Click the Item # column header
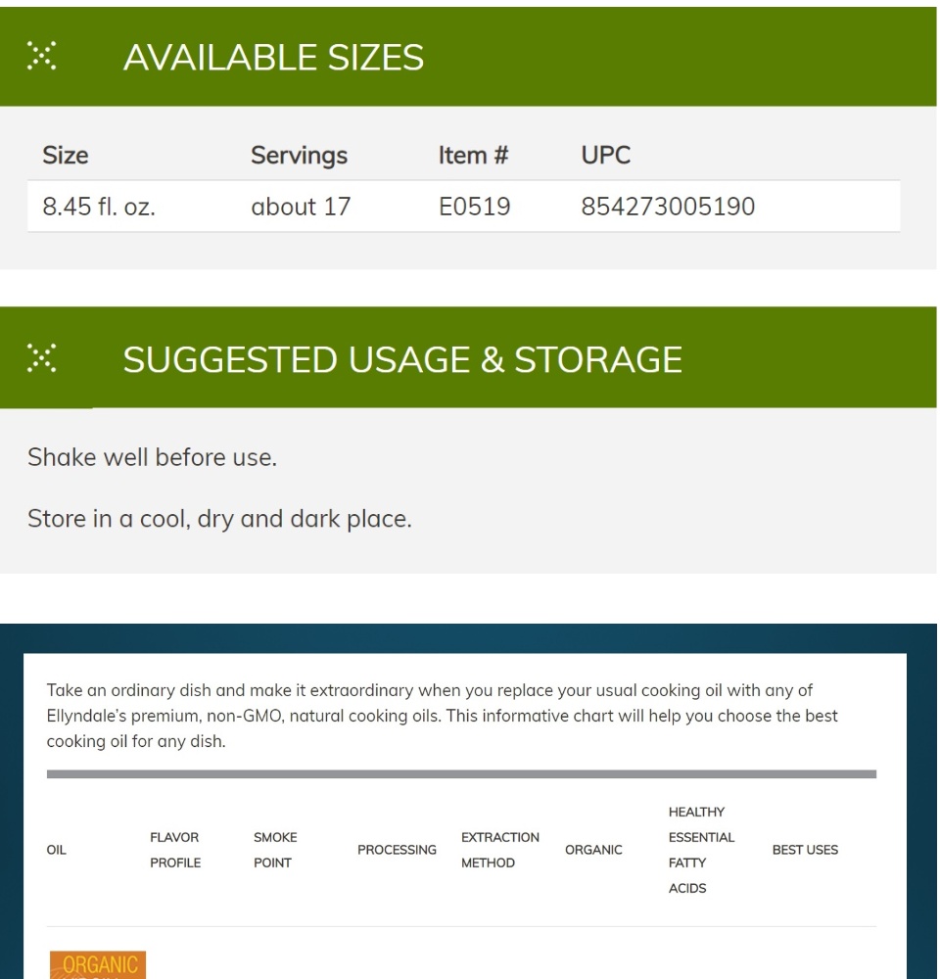Image resolution: width=940 pixels, height=979 pixels. (473, 155)
